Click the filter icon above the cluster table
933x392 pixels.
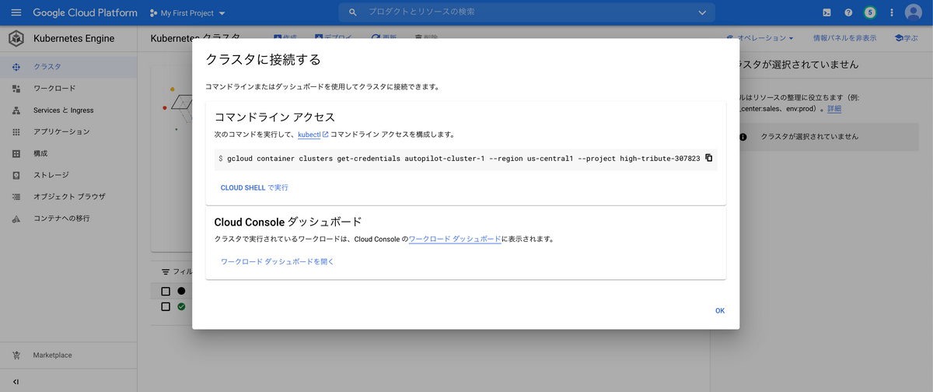166,272
